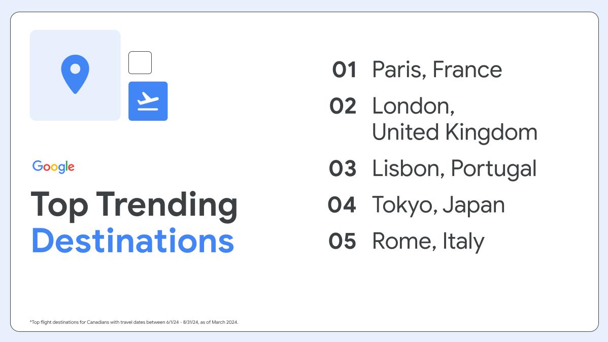Click the United Kingdom text line
608x342 pixels.
pos(455,132)
